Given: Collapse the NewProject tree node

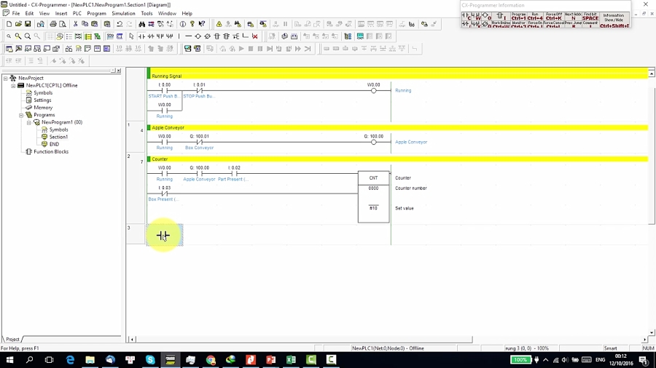Looking at the screenshot, I should [6, 78].
